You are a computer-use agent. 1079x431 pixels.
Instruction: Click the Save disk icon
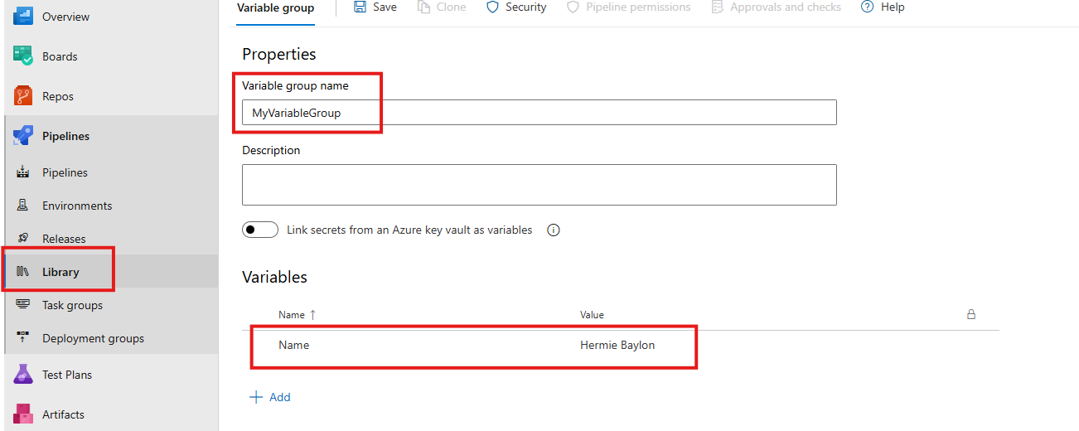tap(360, 7)
